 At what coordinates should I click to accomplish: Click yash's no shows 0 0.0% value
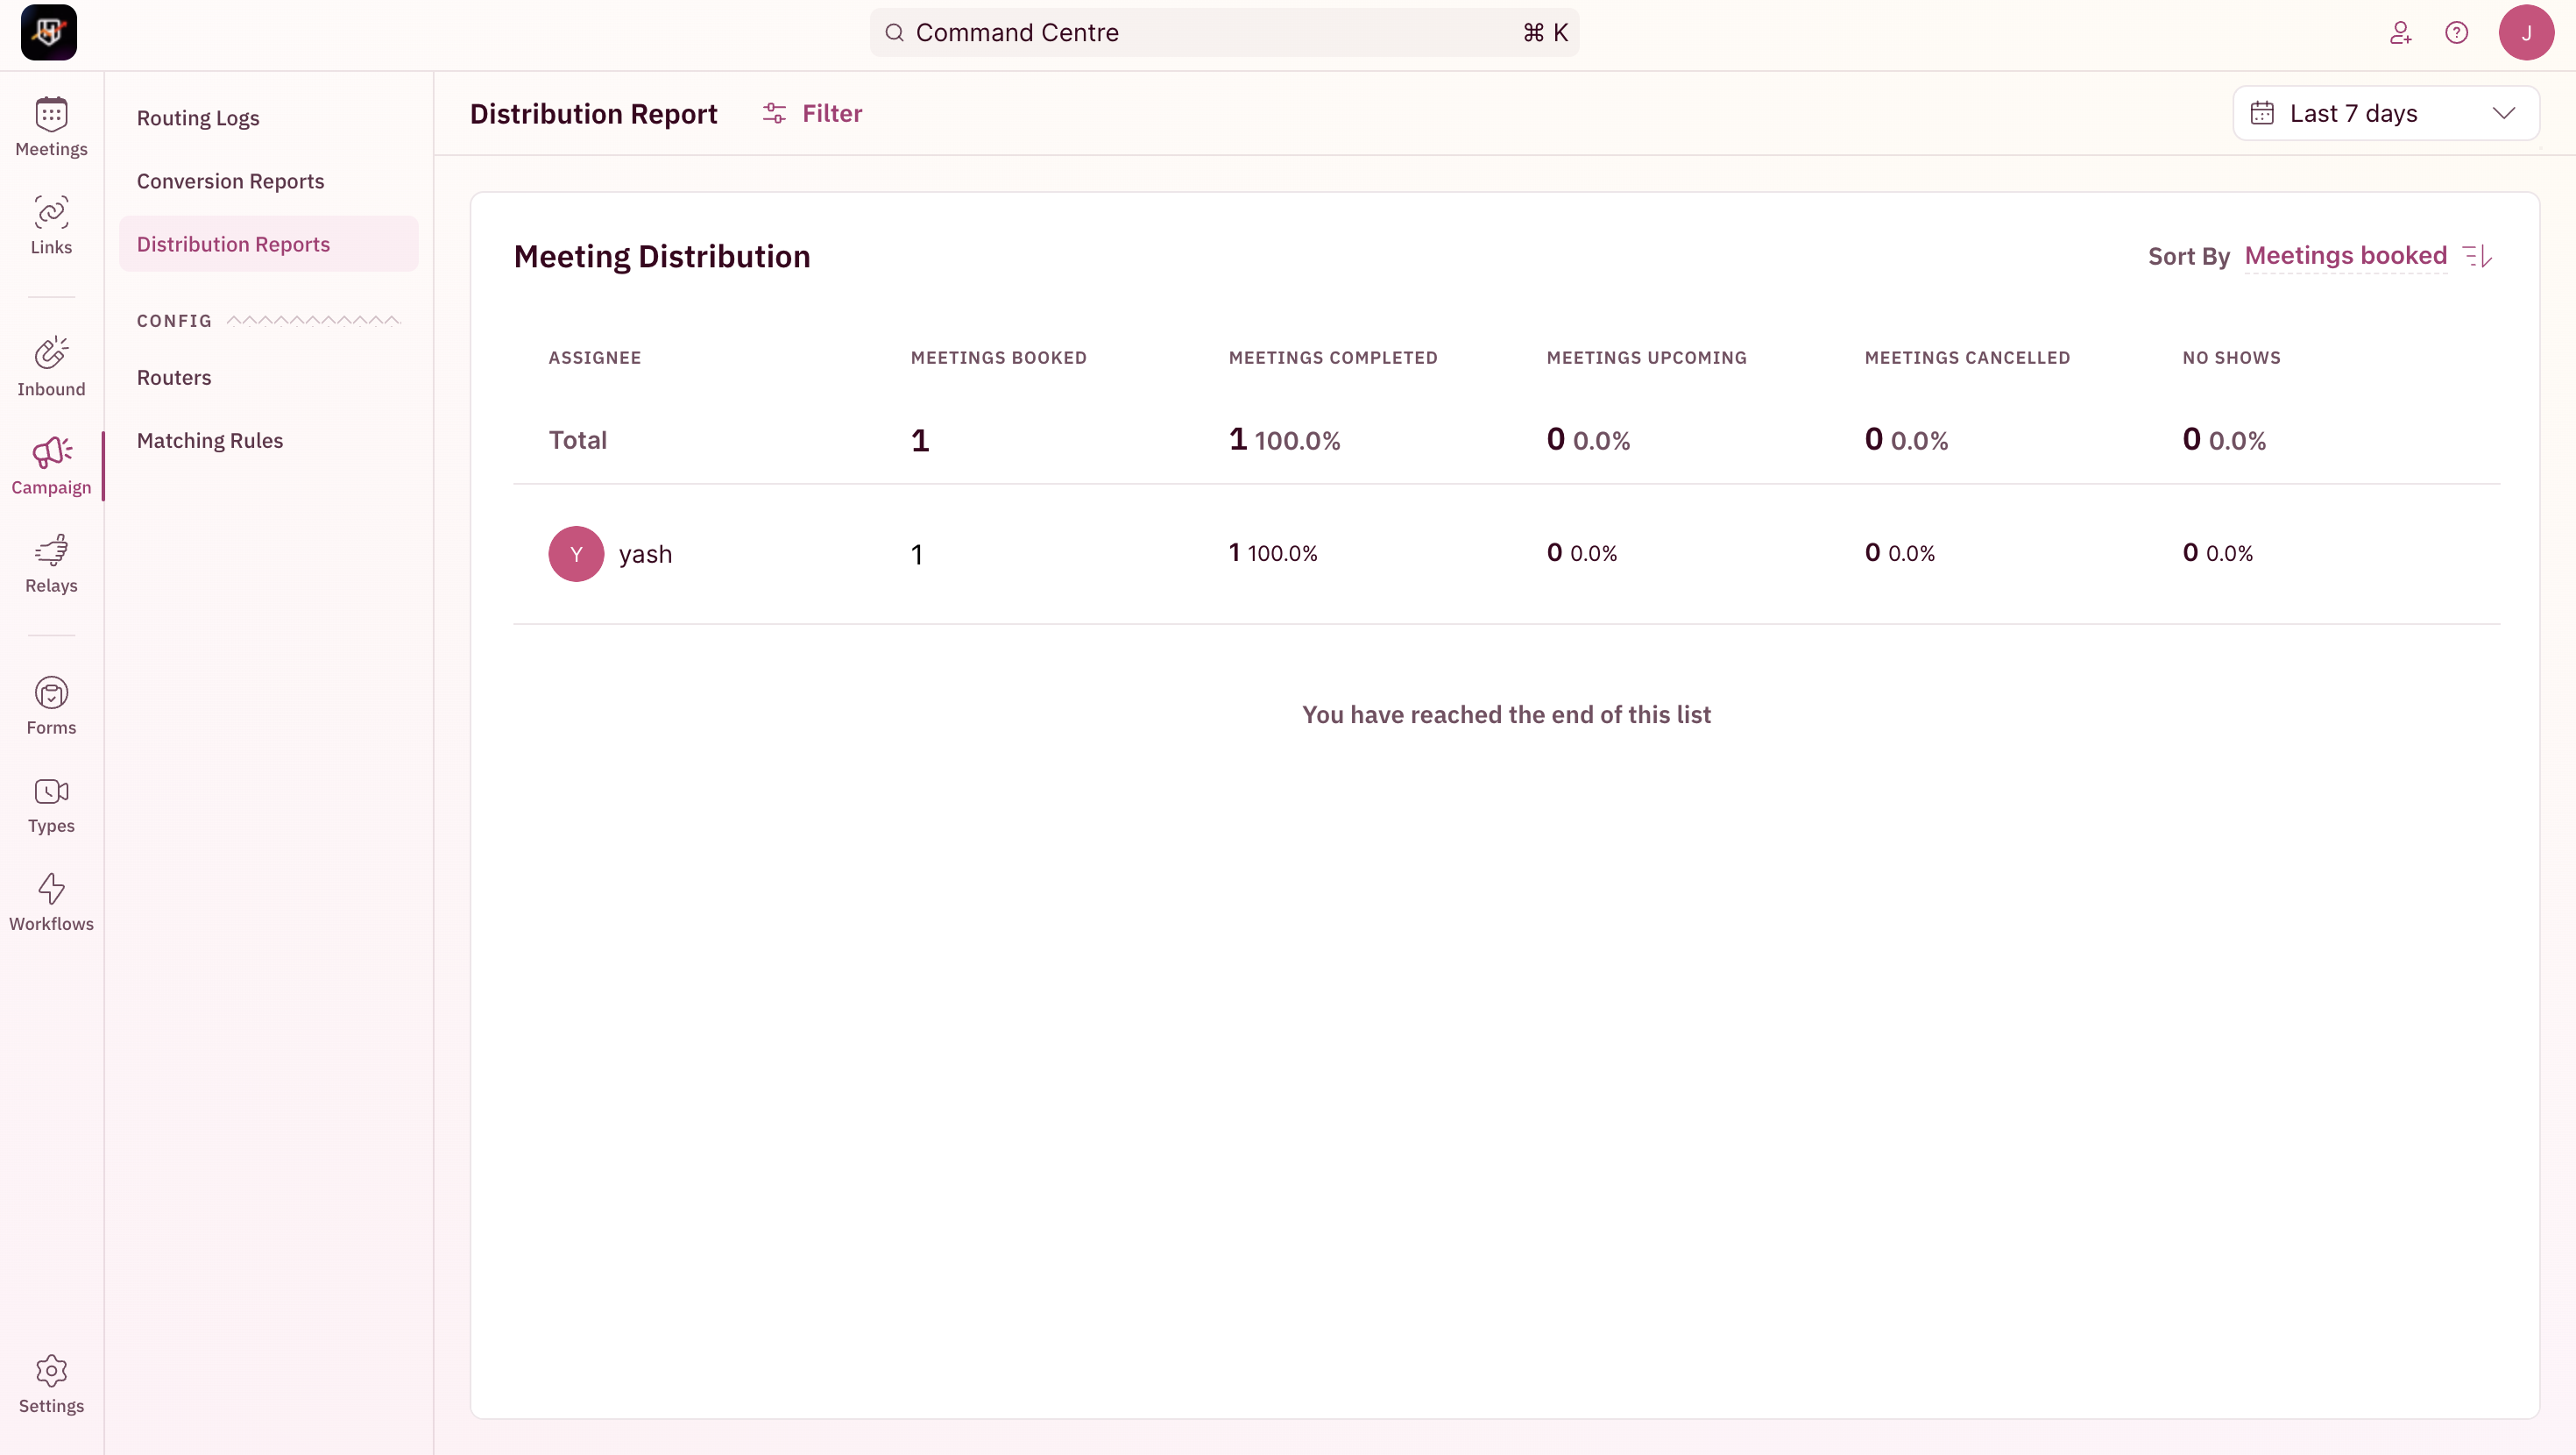(x=2217, y=553)
